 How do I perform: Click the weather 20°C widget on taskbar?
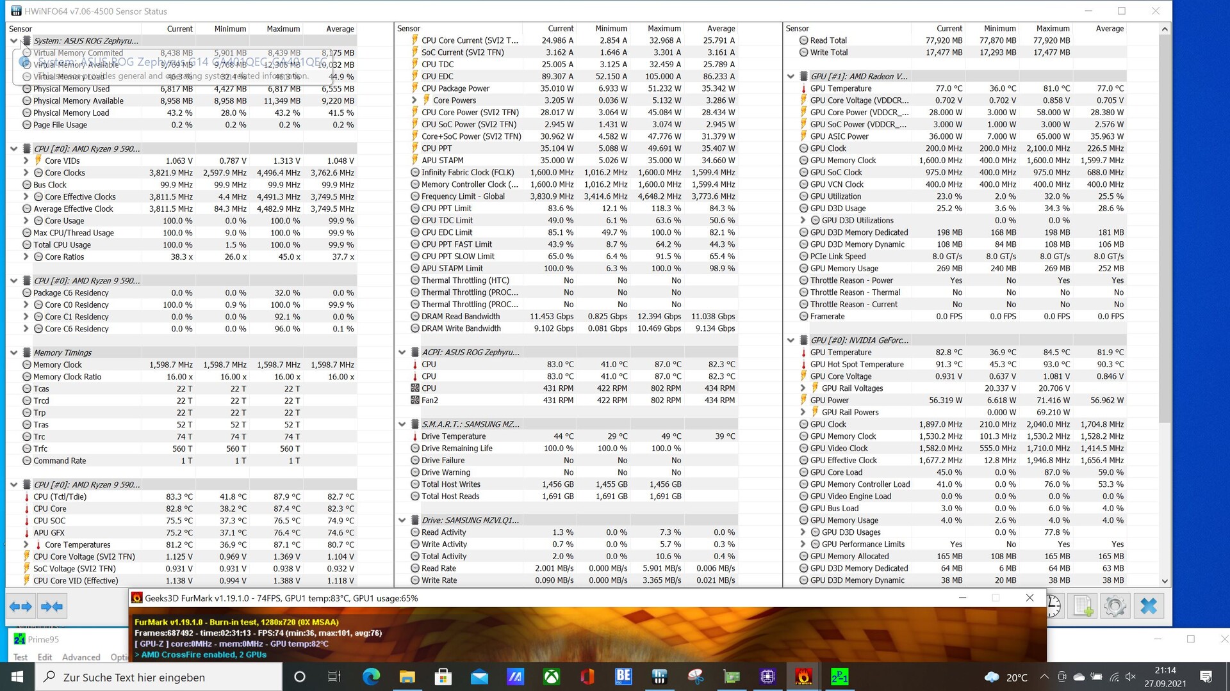pyautogui.click(x=1006, y=677)
